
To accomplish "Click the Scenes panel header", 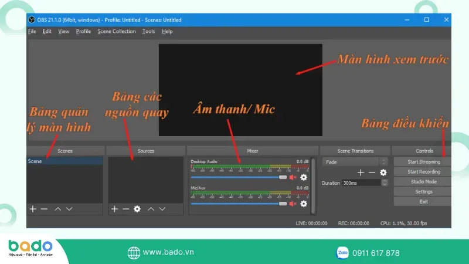I will click(x=65, y=151).
